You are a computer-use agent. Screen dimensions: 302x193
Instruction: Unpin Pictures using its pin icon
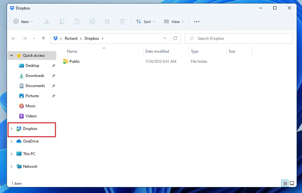[x=53, y=96]
